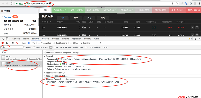Screen dimensions: 201x98
Task: Close the DevTools panel
Action: click(x=200, y=39)
